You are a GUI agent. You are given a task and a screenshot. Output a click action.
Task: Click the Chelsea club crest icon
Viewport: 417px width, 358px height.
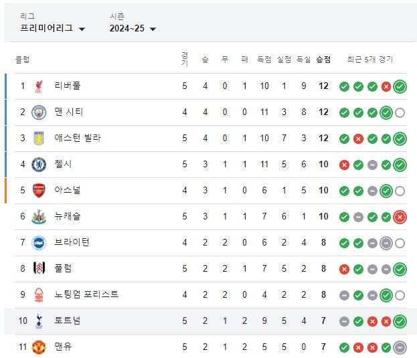pos(39,165)
